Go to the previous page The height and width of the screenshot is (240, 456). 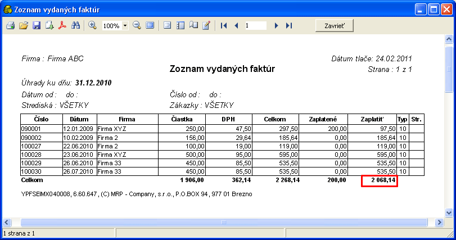tap(236, 25)
